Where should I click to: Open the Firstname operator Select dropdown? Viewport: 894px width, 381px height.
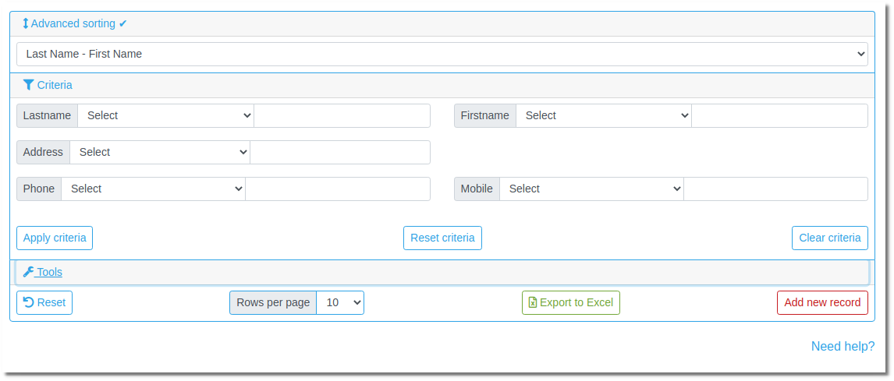(x=604, y=115)
